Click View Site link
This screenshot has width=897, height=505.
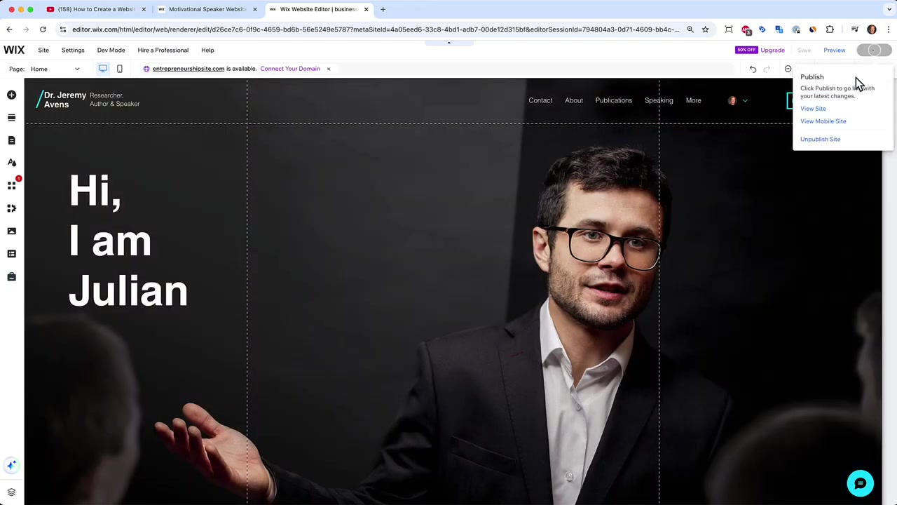click(x=813, y=109)
